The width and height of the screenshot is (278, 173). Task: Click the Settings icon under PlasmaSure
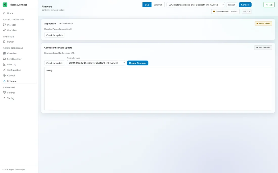click(x=4, y=93)
